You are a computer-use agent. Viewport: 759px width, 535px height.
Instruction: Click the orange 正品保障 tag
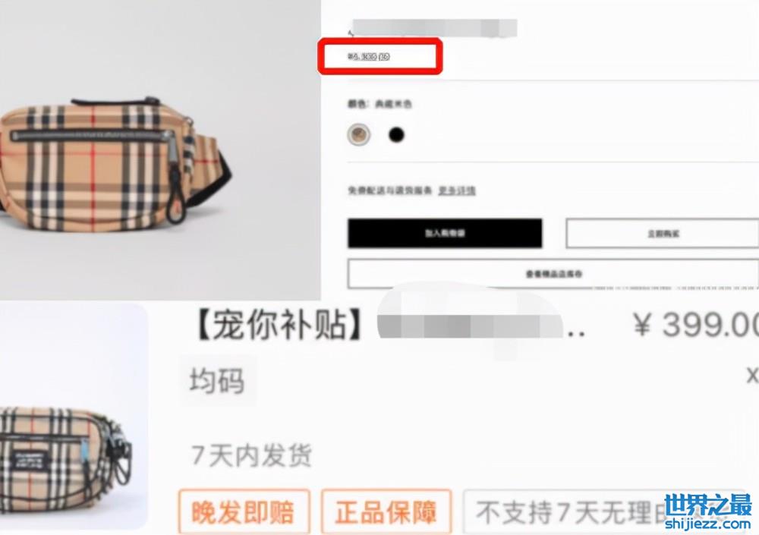pos(386,511)
